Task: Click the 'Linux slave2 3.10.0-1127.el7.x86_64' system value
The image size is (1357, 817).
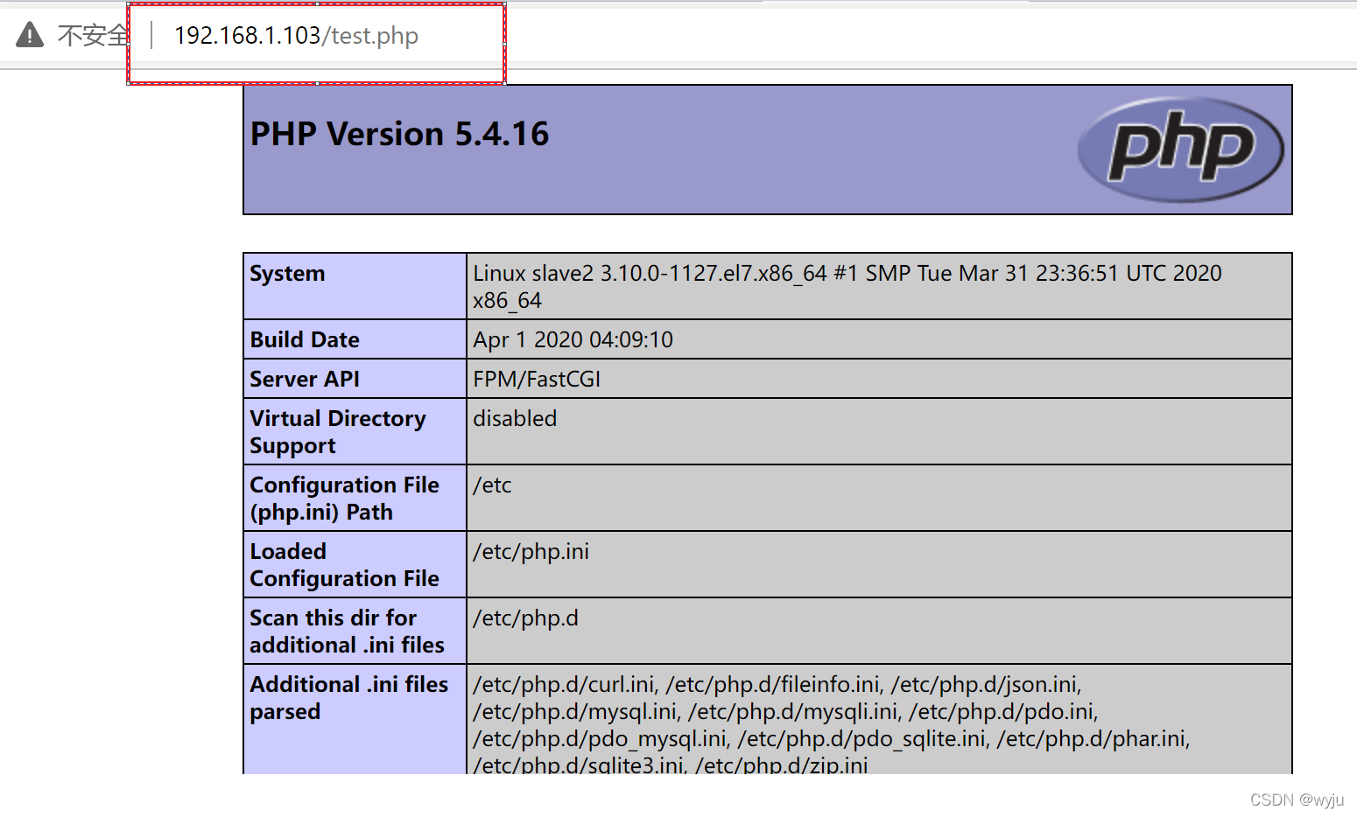Action: pyautogui.click(x=847, y=287)
